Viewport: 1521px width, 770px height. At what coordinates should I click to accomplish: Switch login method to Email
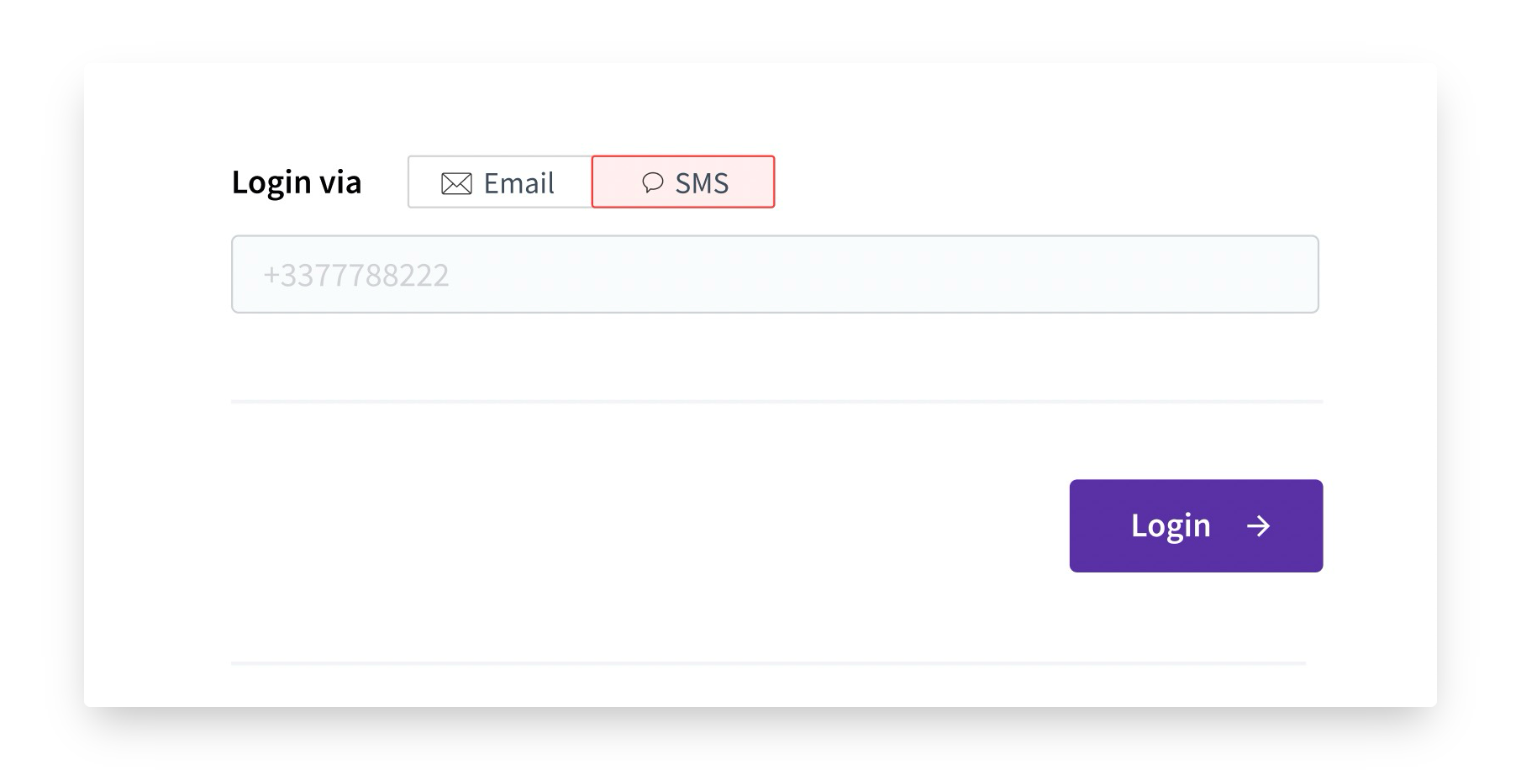click(500, 182)
